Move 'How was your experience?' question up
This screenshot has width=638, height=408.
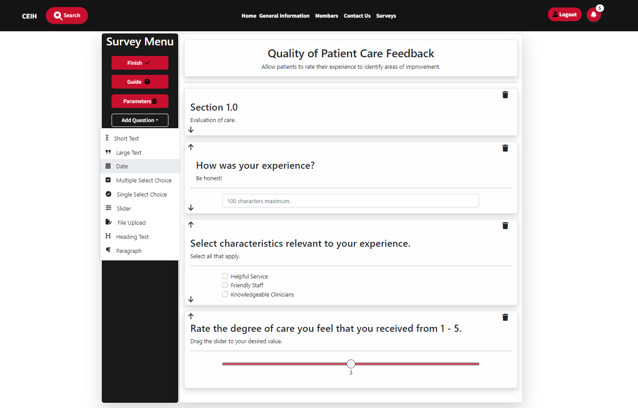[191, 147]
